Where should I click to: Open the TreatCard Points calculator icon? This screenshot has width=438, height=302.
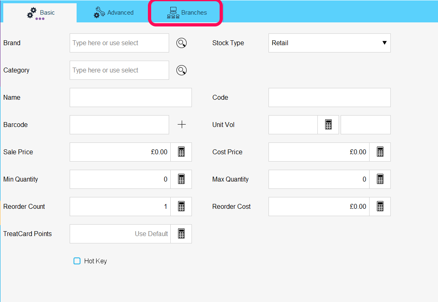[x=181, y=234]
